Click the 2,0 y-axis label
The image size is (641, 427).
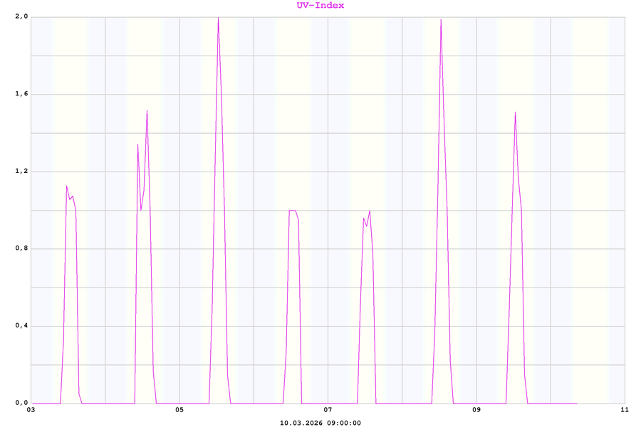21,17
